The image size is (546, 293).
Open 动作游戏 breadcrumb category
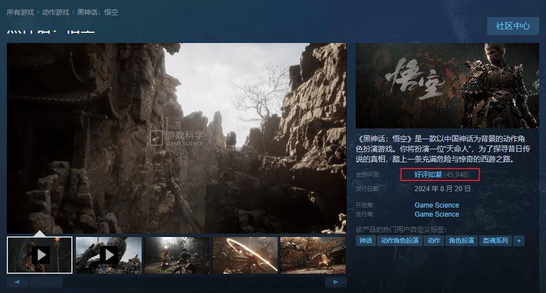(56, 12)
